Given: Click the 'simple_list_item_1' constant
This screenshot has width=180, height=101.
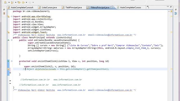Looking at the screenshot, I should click(138, 48).
